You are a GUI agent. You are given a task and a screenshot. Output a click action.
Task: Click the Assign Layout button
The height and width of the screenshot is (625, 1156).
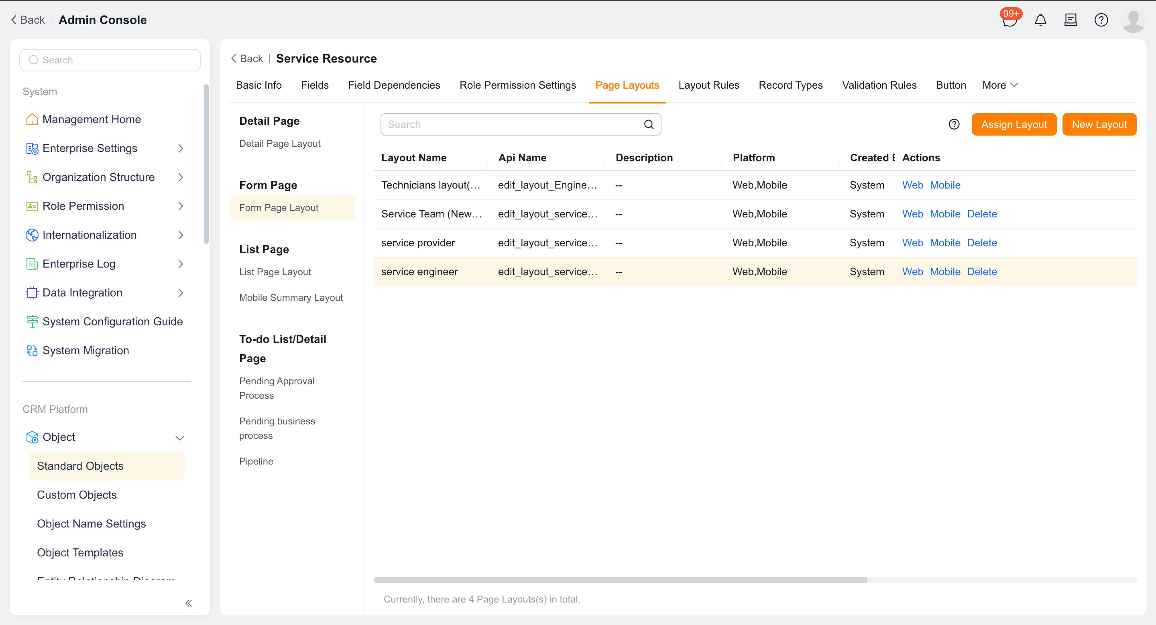point(1014,124)
